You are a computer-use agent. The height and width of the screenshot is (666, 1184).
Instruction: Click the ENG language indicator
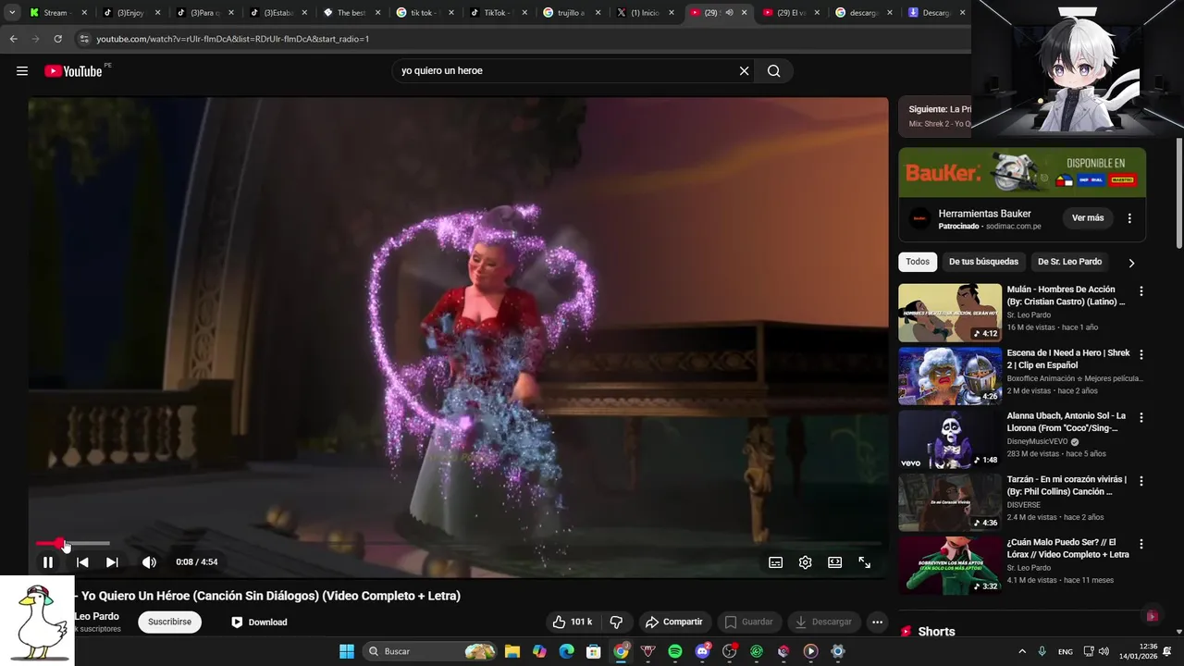pos(1066,651)
